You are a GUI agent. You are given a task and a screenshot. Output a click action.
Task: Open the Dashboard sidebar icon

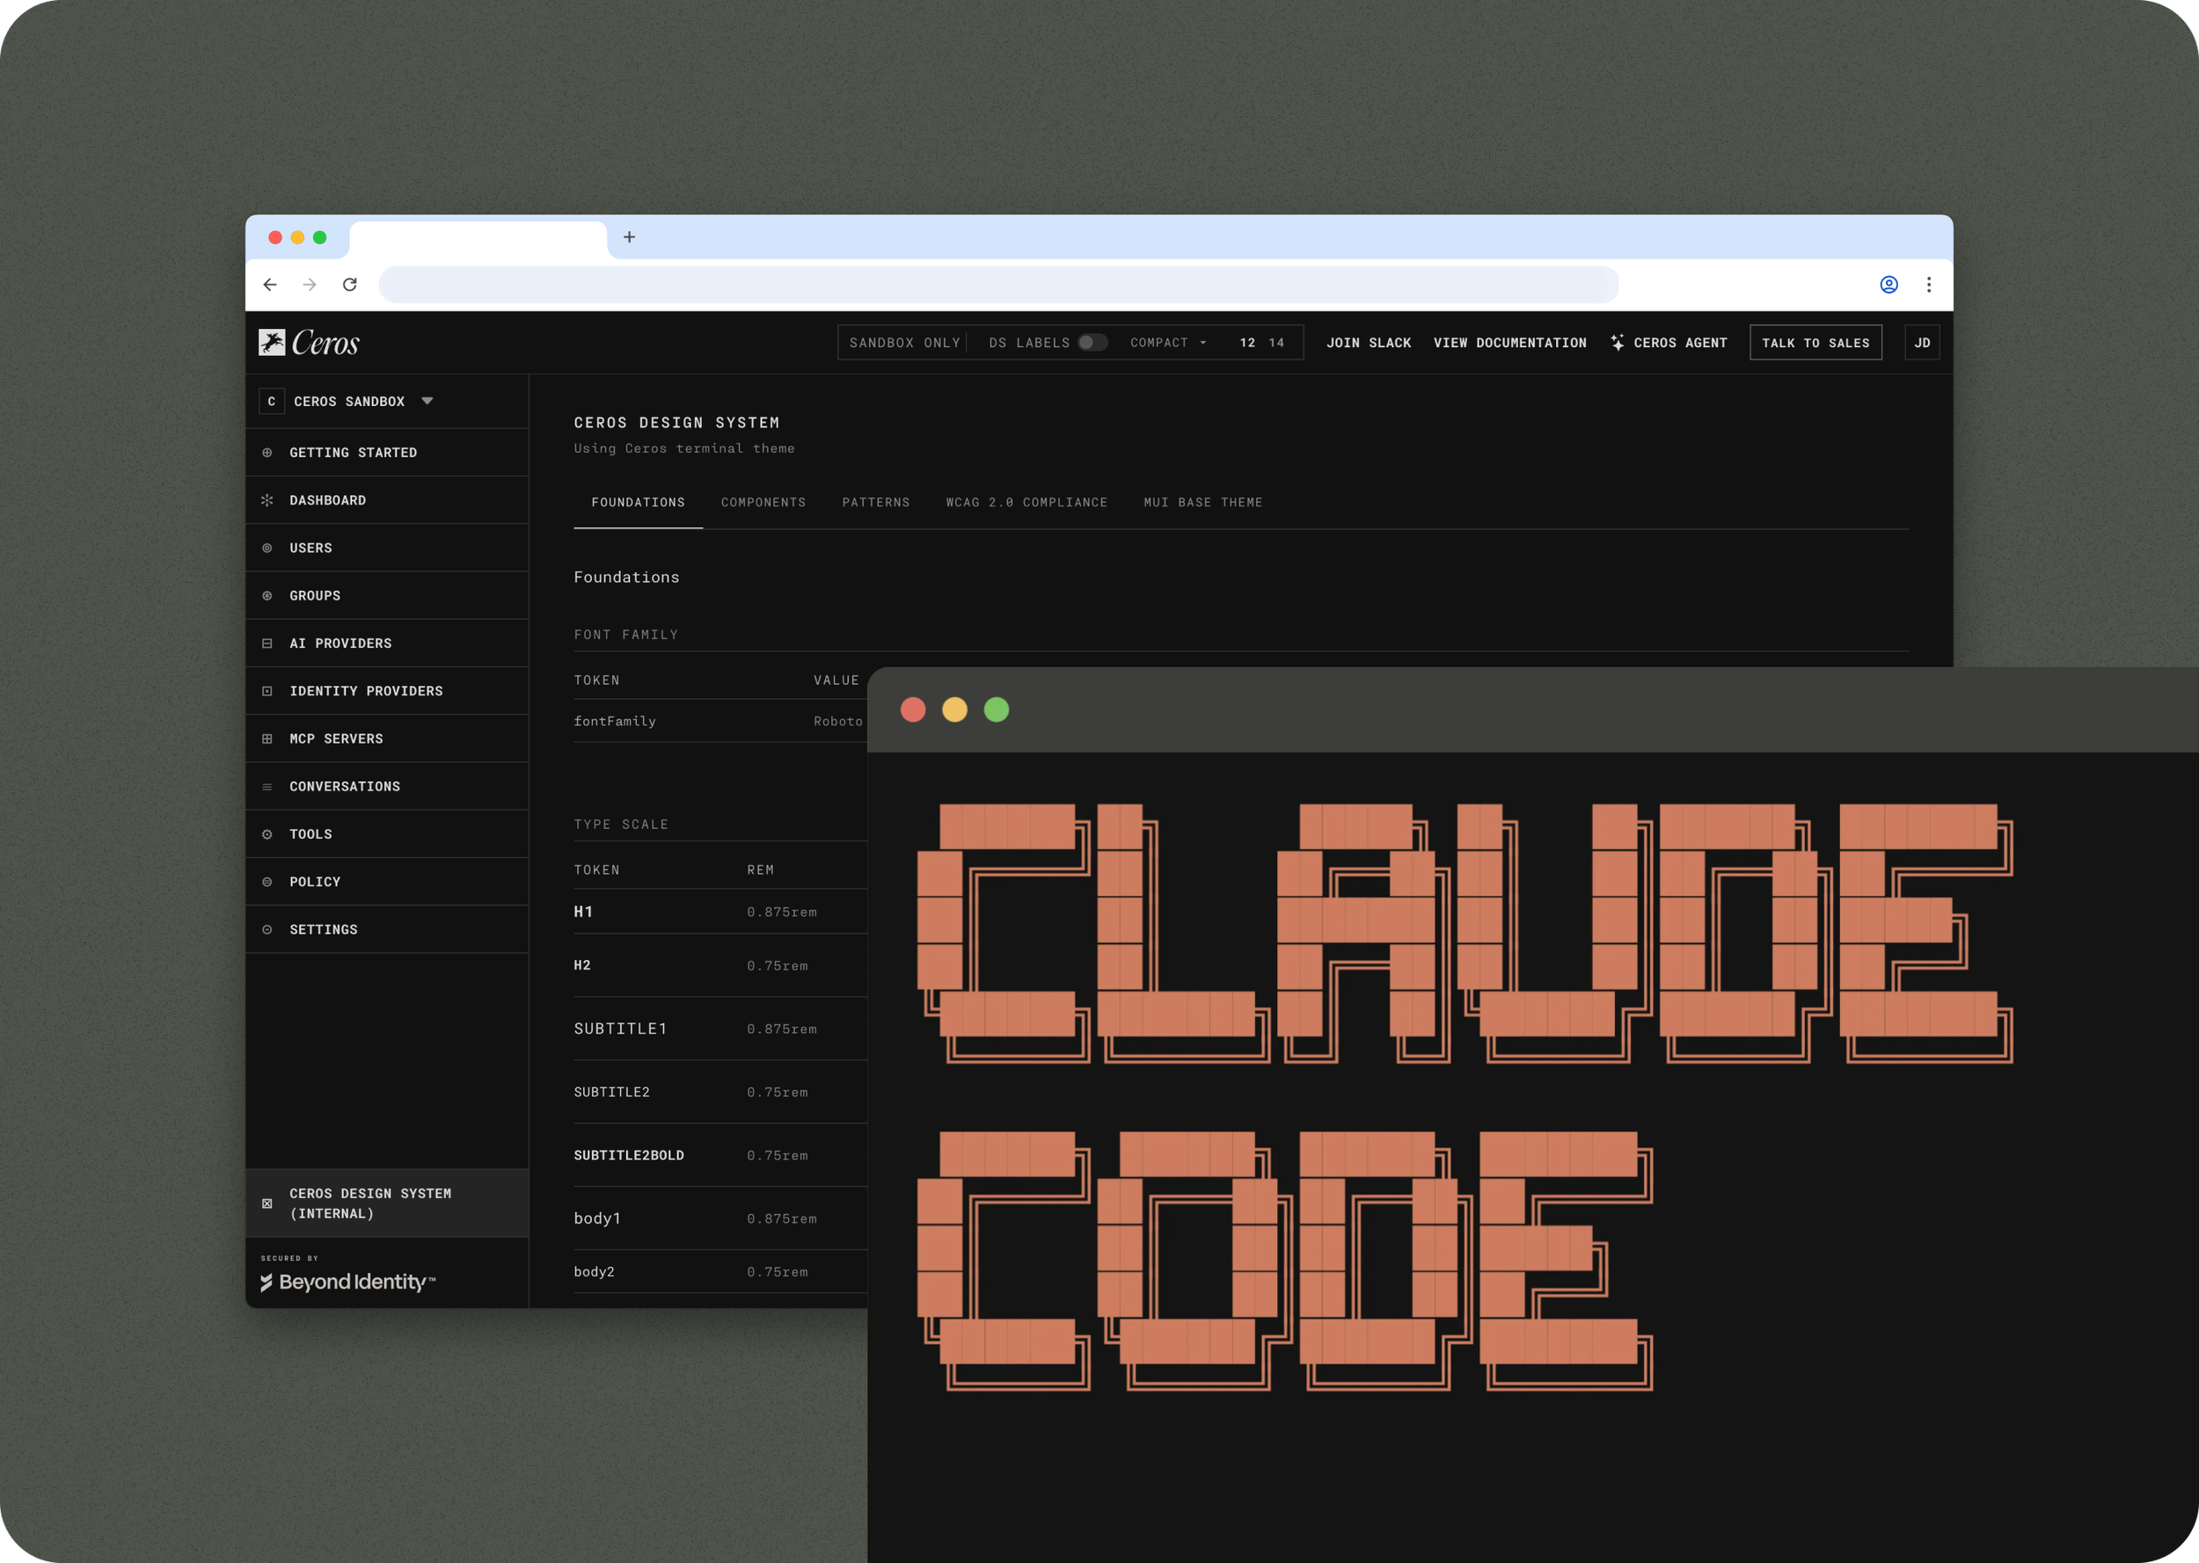267,500
